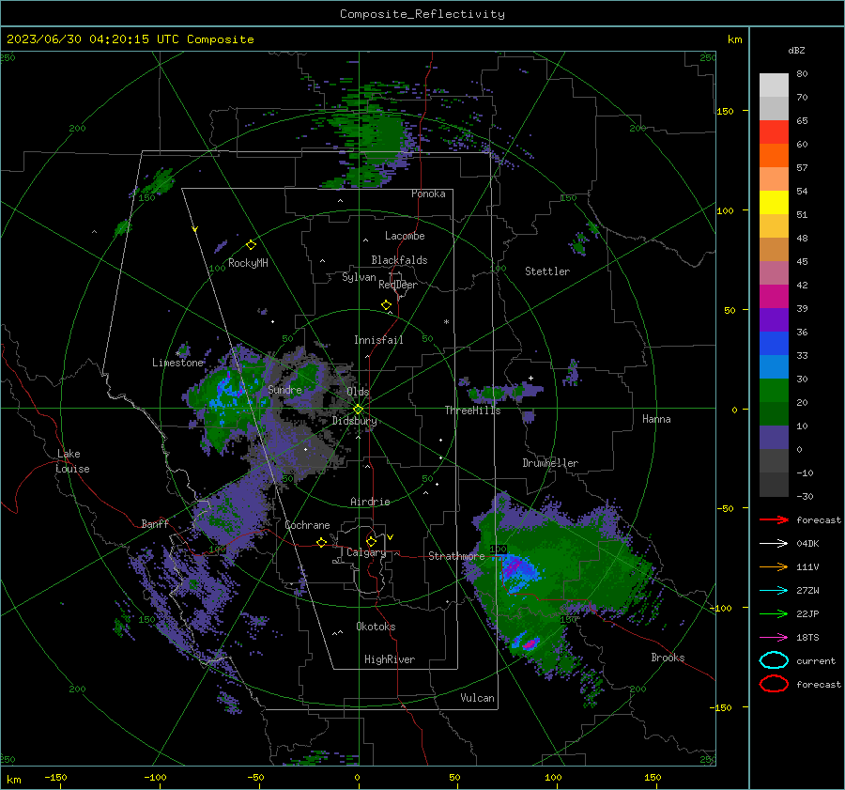The width and height of the screenshot is (845, 790).
Task: Click the Vulcan city label
Action: coord(477,698)
